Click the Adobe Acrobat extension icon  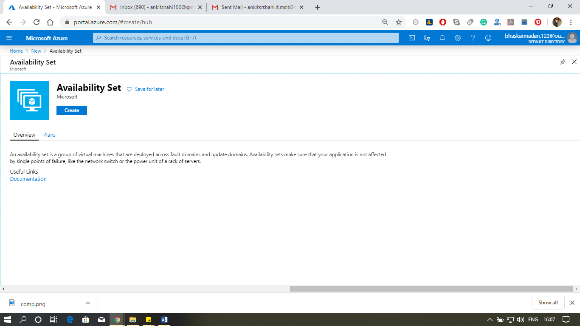click(511, 22)
